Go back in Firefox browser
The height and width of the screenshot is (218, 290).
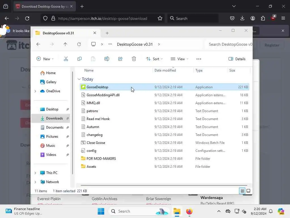[x=7, y=18]
